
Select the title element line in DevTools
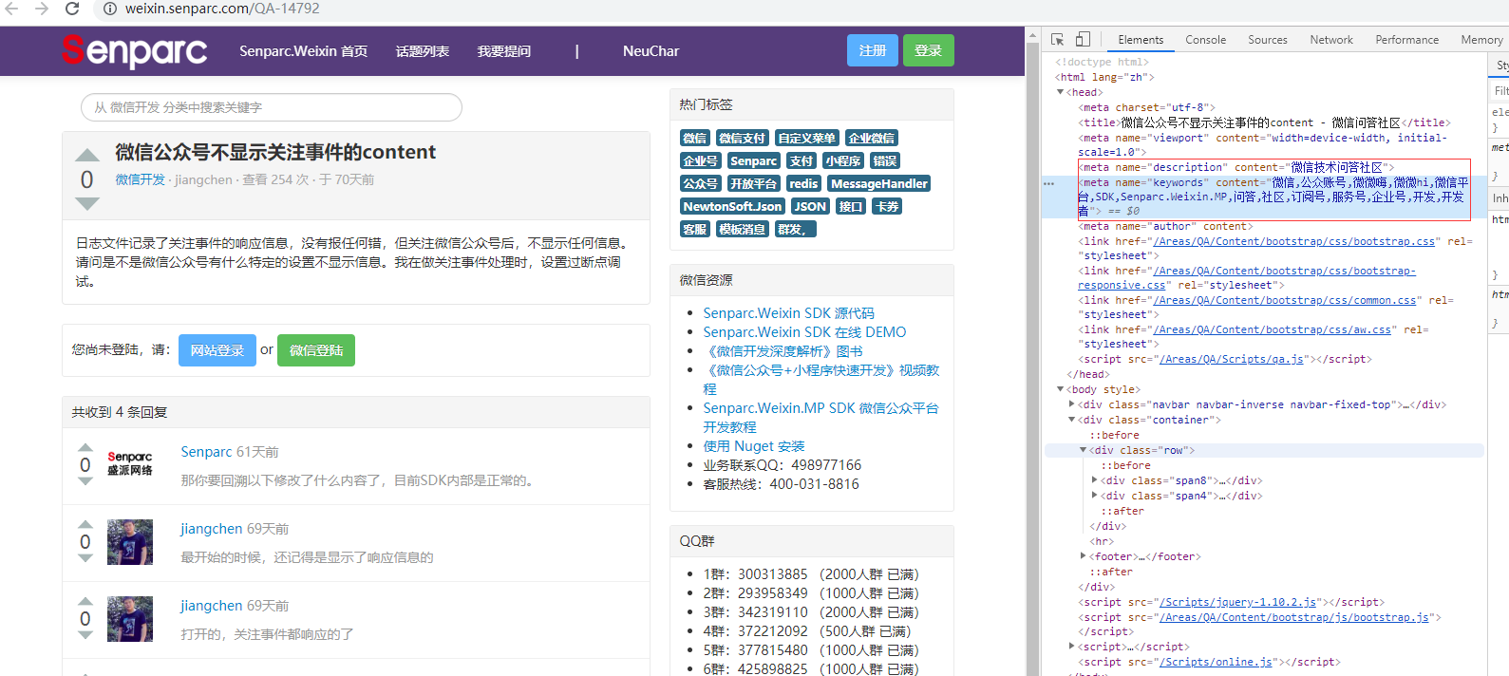point(1264,122)
